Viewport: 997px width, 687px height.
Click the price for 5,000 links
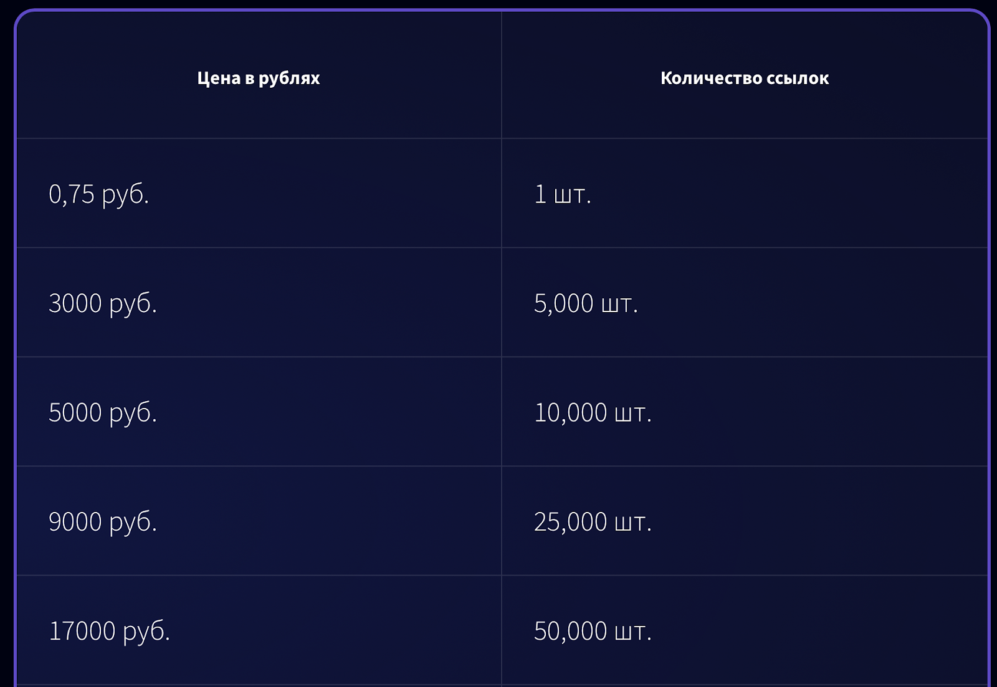point(103,303)
